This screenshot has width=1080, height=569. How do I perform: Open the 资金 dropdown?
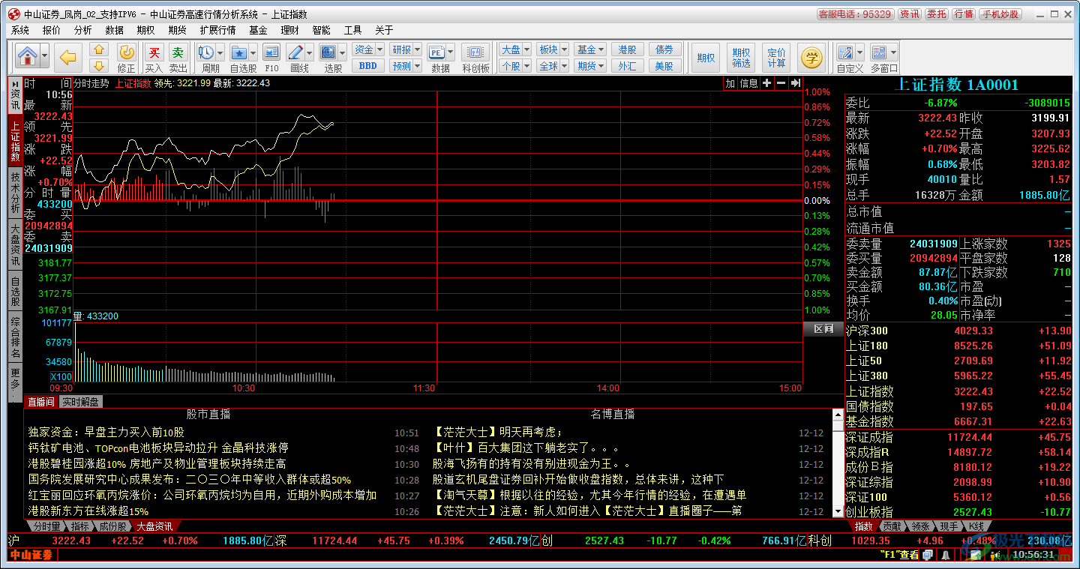pos(367,49)
